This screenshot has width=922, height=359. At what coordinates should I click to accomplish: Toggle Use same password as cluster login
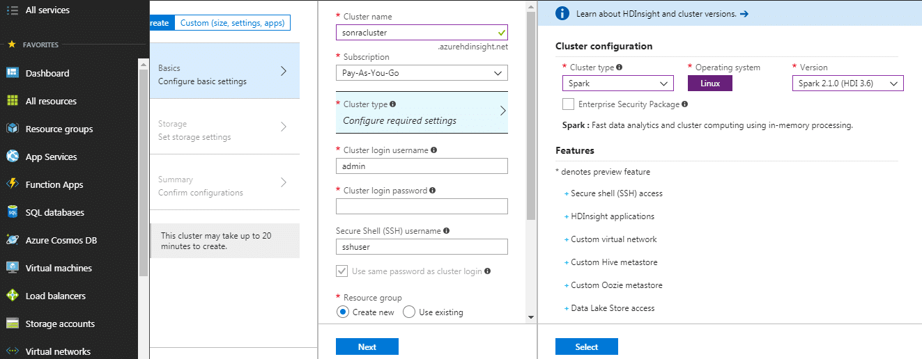342,271
